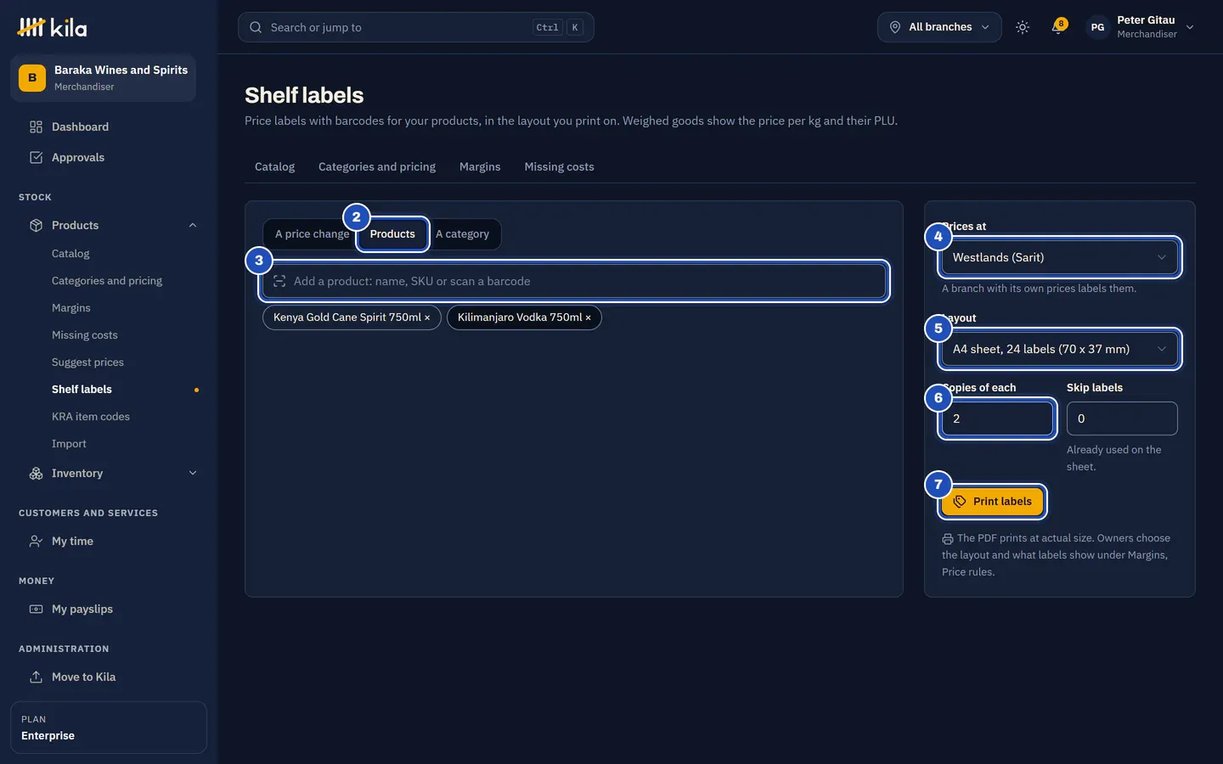Remove Kenya Gold Cane Spirit 750ml chip
The image size is (1223, 764).
(427, 317)
